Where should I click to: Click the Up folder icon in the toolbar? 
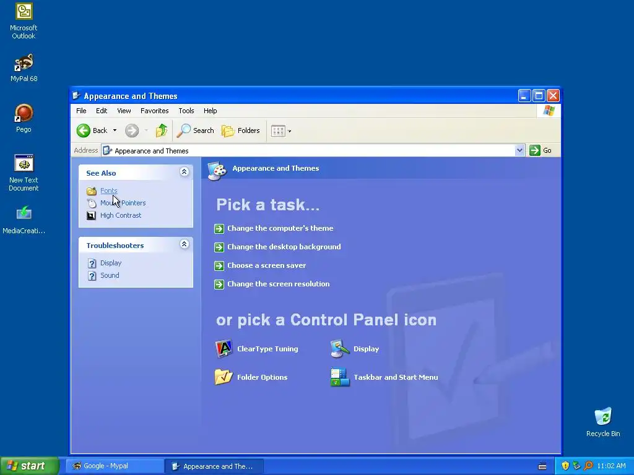[162, 131]
